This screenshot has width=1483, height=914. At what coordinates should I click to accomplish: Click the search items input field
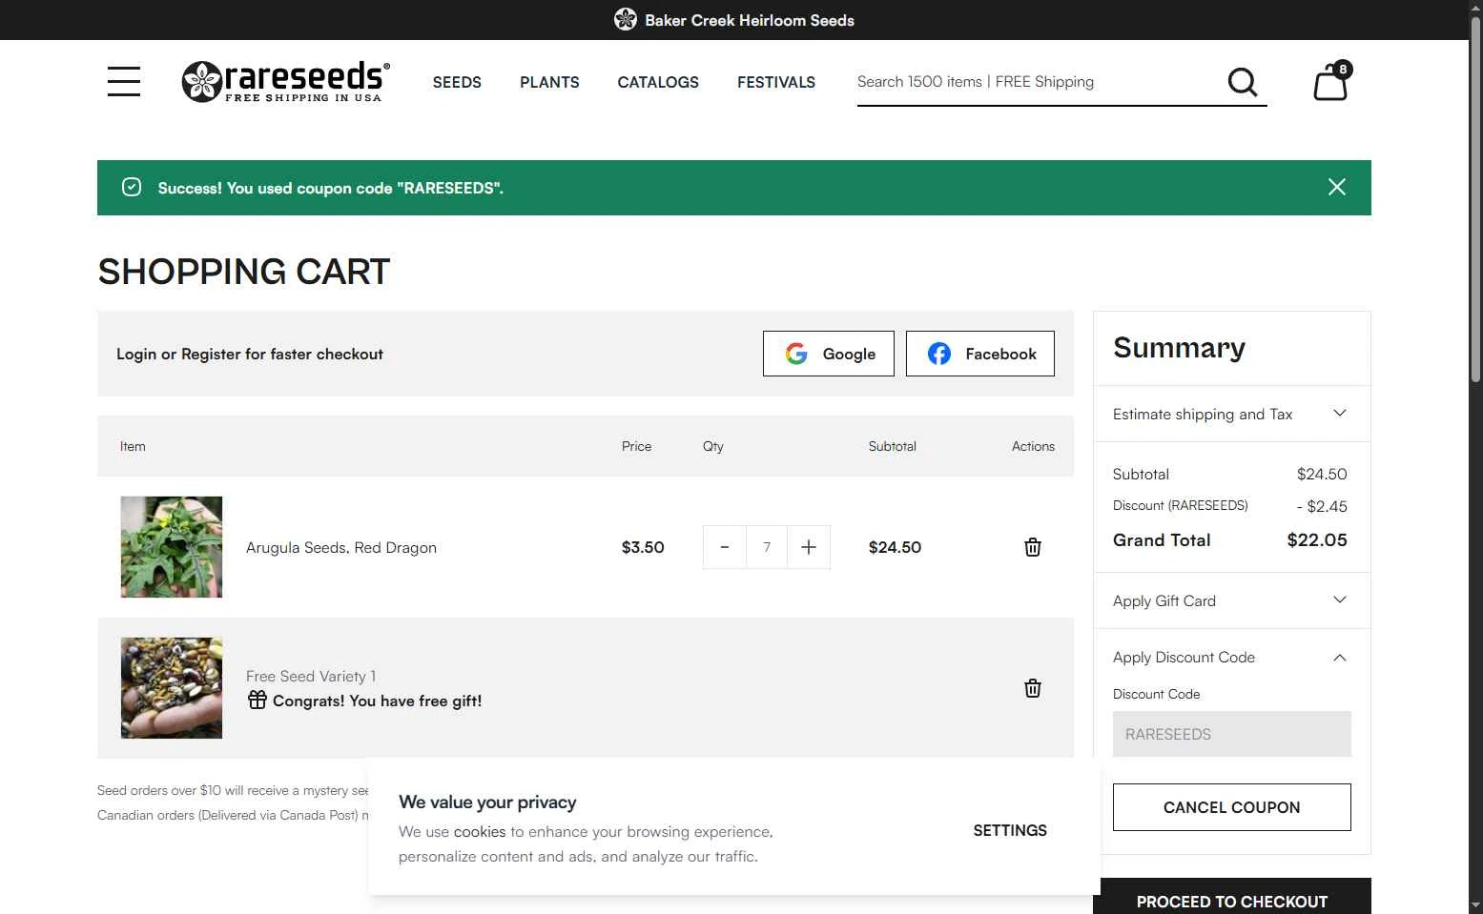1038,82
